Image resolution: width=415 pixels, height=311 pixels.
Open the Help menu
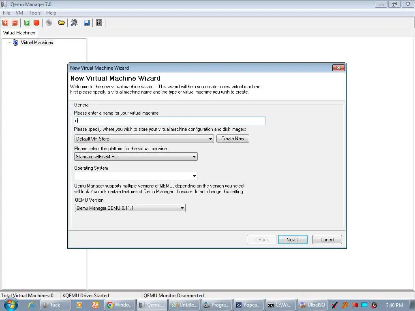[51, 13]
